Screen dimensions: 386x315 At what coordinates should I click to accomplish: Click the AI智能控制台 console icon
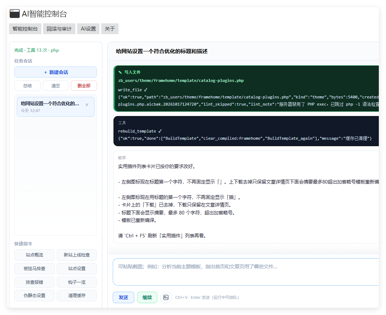(x=14, y=14)
